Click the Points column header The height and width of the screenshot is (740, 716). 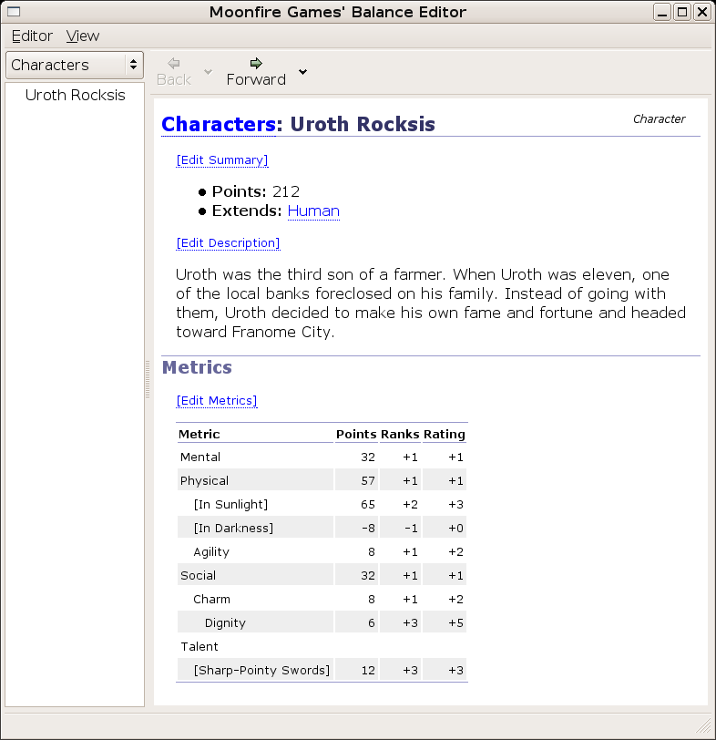coord(356,434)
